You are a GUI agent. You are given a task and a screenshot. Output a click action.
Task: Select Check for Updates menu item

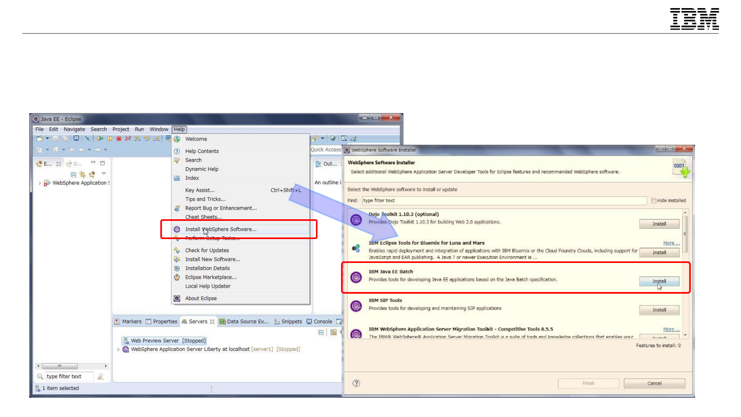tap(207, 250)
